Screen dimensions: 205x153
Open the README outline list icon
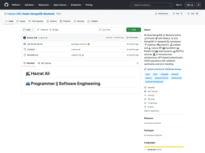click(137, 63)
